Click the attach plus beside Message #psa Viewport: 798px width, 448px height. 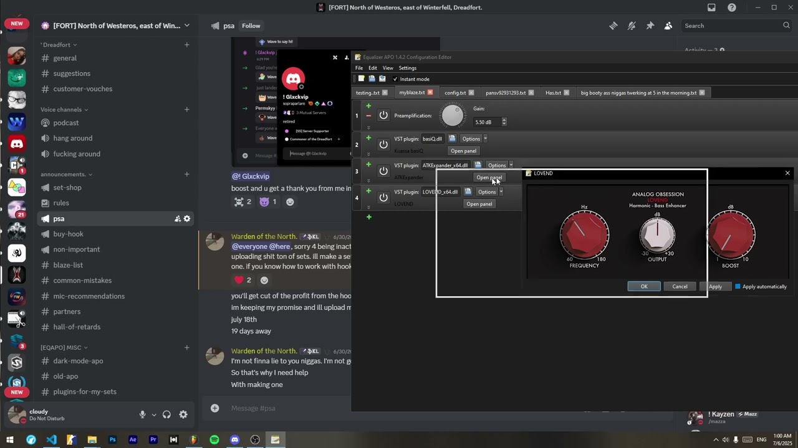(x=214, y=408)
